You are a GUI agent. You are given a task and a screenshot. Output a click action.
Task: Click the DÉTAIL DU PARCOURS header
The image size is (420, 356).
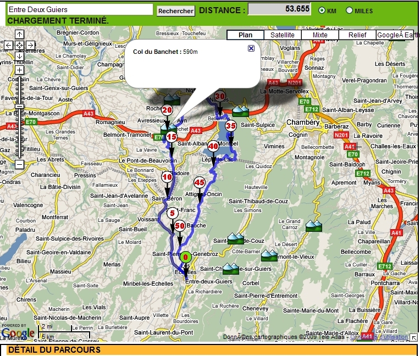54,350
